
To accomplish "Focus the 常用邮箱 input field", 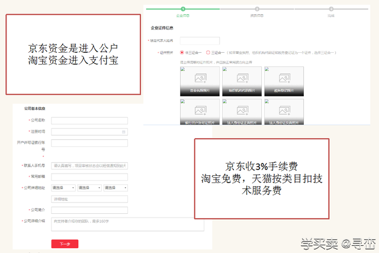I will 89,177.
